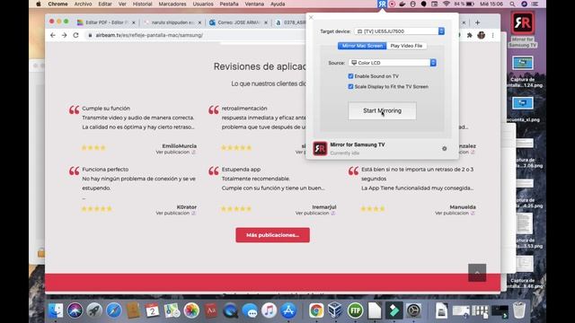Click Start Mirroring button
575x323 pixels.
(382, 110)
